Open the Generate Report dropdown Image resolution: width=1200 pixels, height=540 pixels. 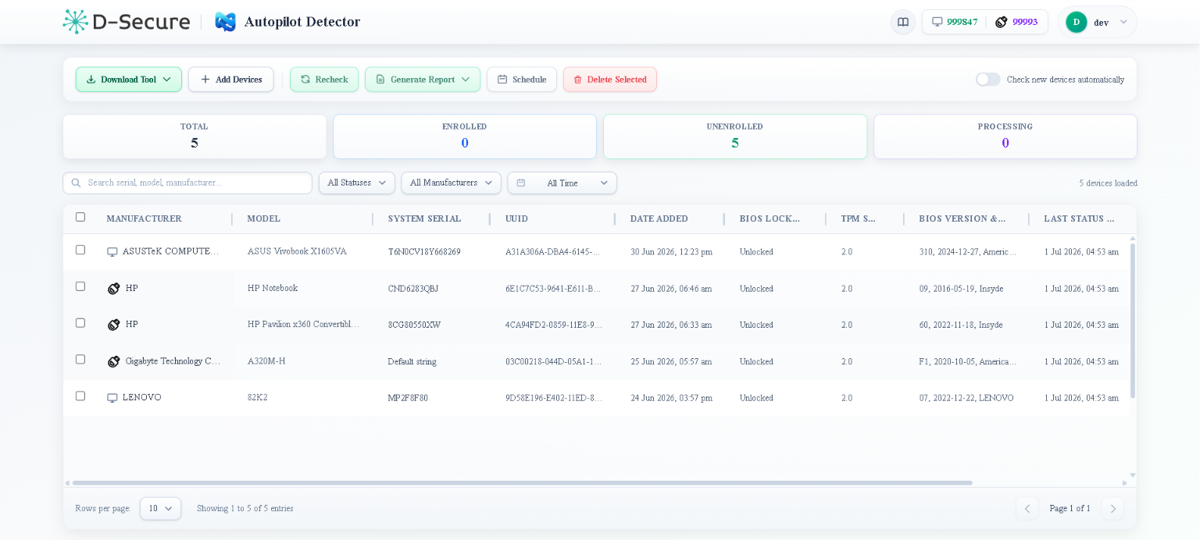[423, 80]
